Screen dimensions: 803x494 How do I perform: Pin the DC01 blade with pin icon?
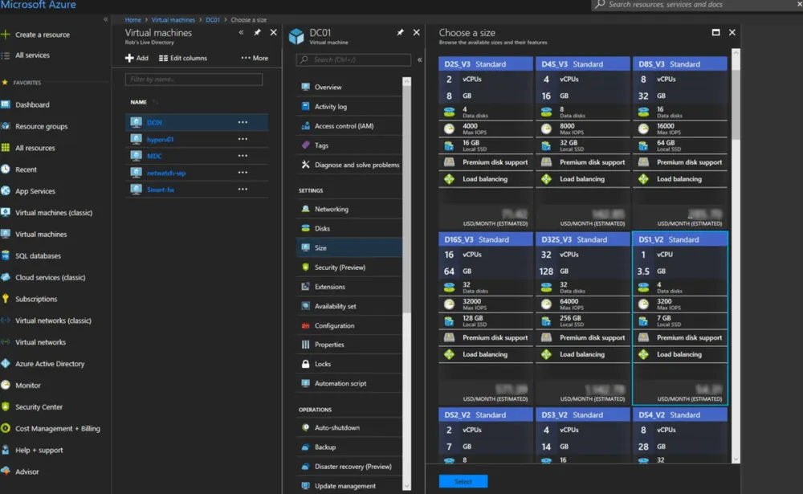tap(400, 33)
